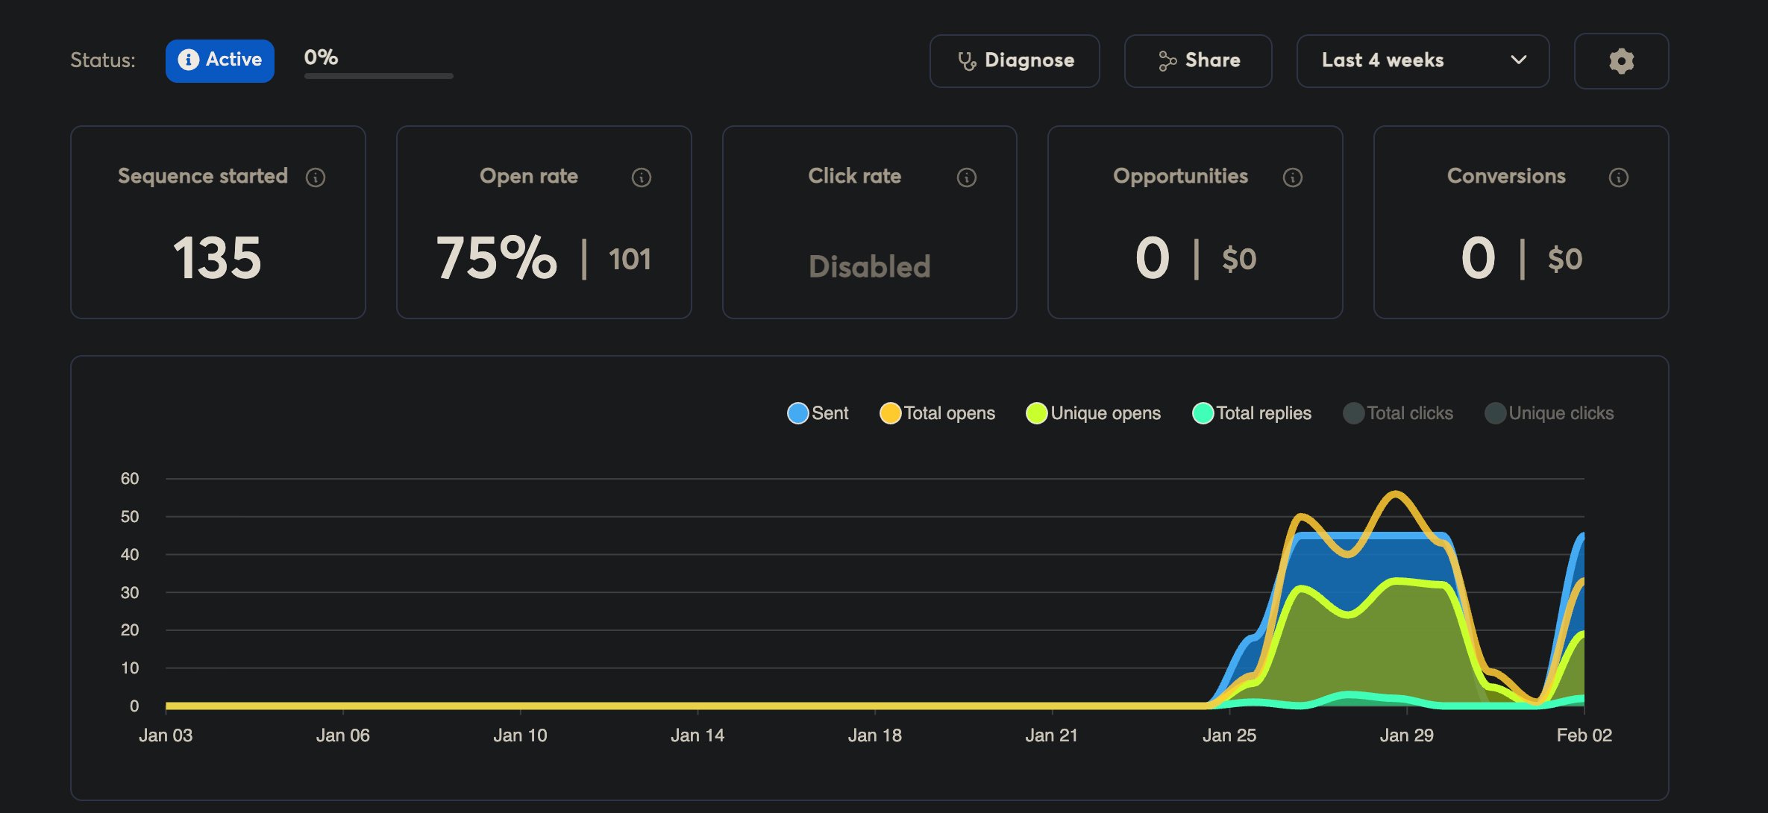
Task: Click the Active status badge
Action: 220,60
